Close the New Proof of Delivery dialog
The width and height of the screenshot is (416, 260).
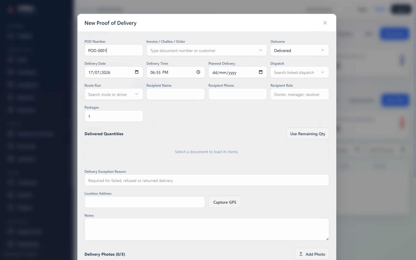[x=325, y=23]
